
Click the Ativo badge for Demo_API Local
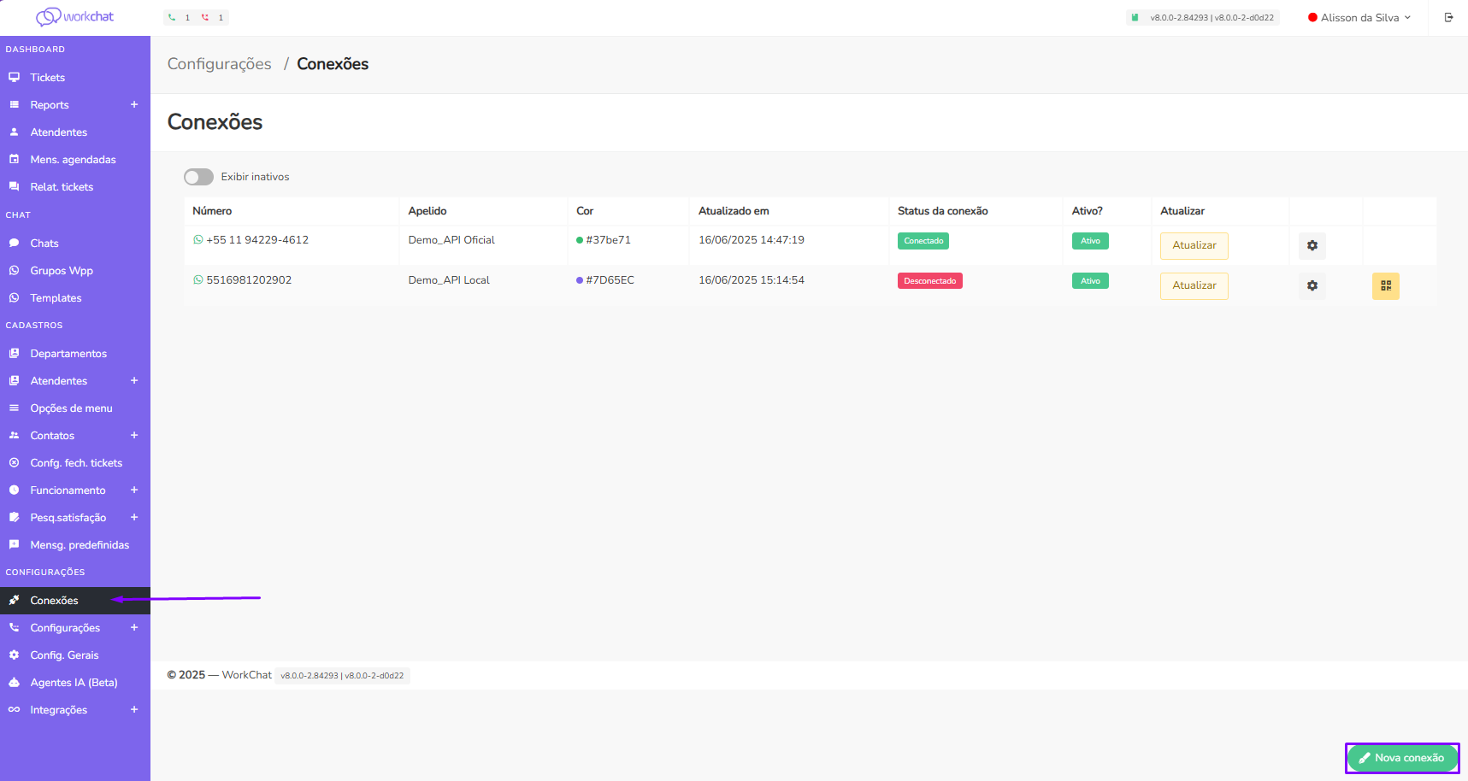tap(1090, 281)
